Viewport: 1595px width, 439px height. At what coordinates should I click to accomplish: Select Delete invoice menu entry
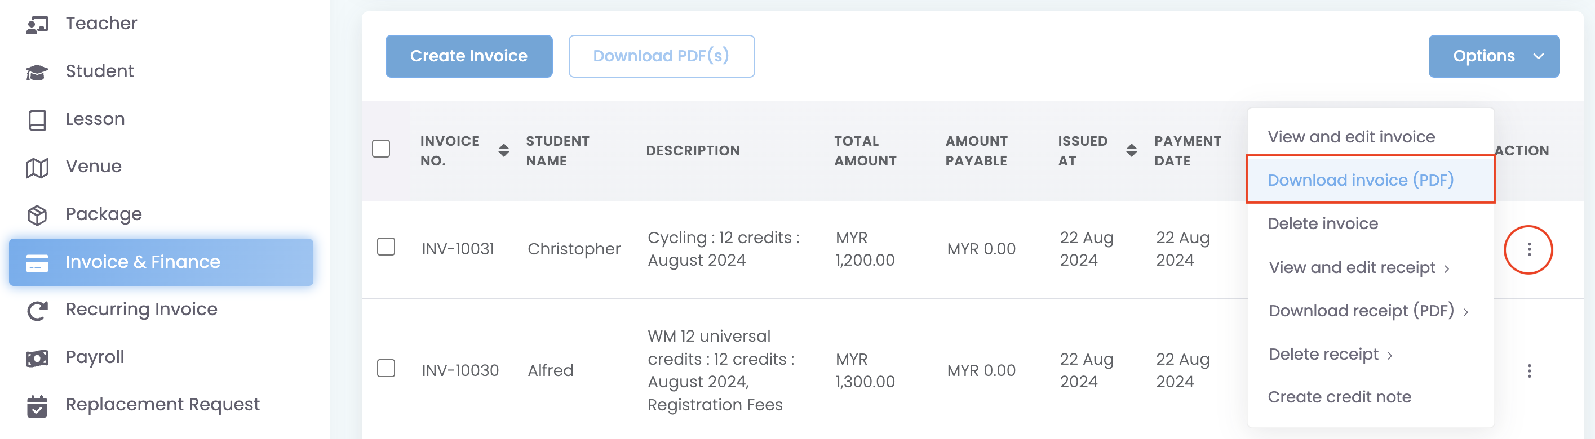(x=1323, y=223)
